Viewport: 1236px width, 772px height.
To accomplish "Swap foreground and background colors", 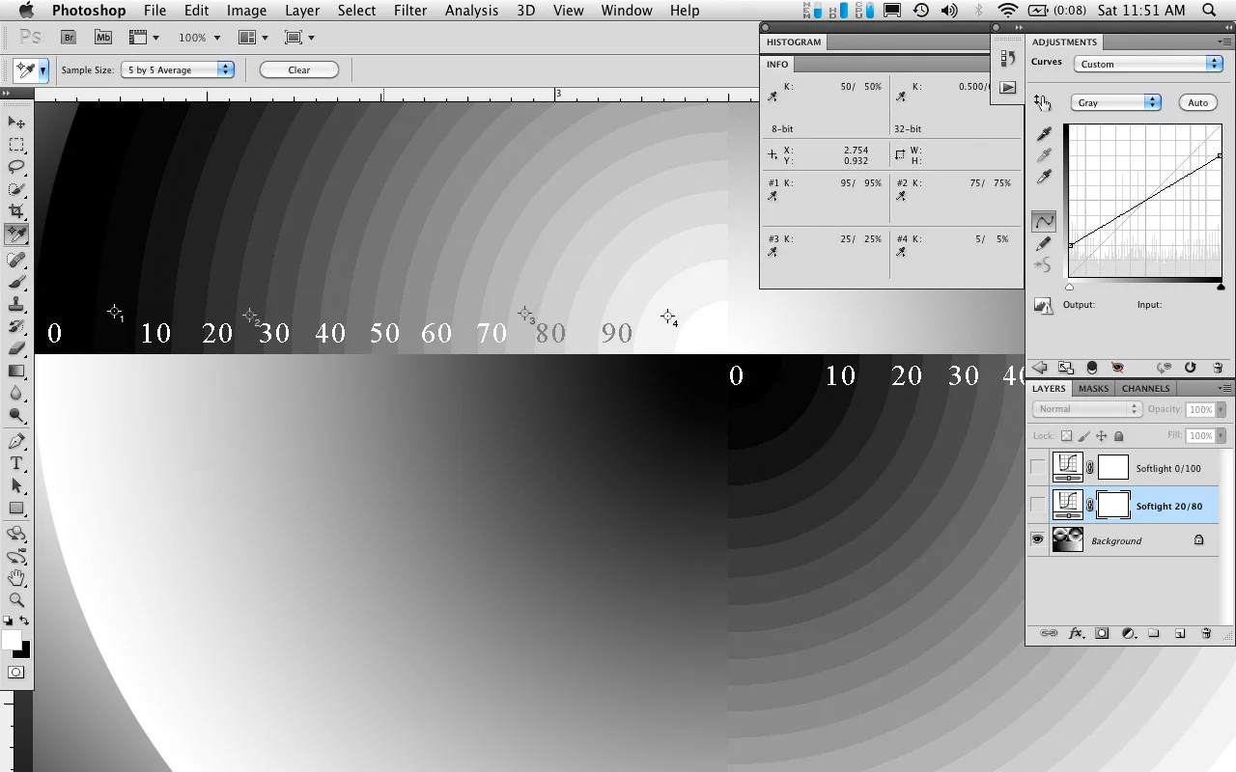I will point(24,621).
